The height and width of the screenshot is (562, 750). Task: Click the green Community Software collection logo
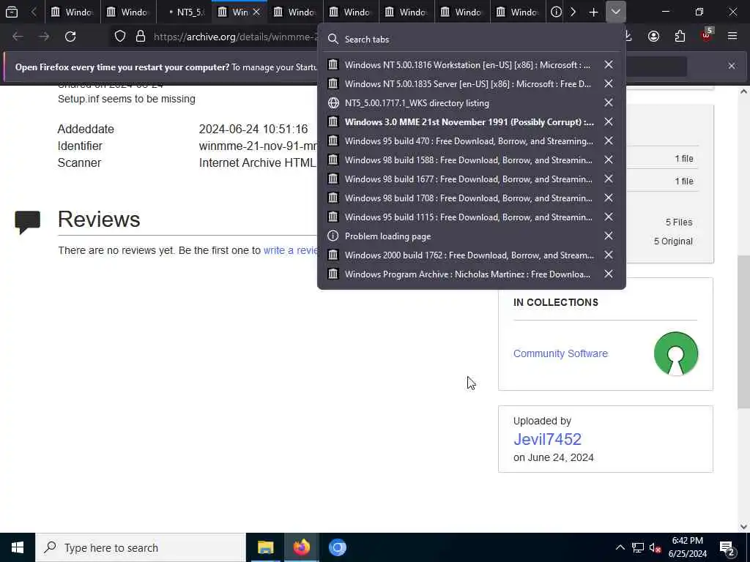676,353
